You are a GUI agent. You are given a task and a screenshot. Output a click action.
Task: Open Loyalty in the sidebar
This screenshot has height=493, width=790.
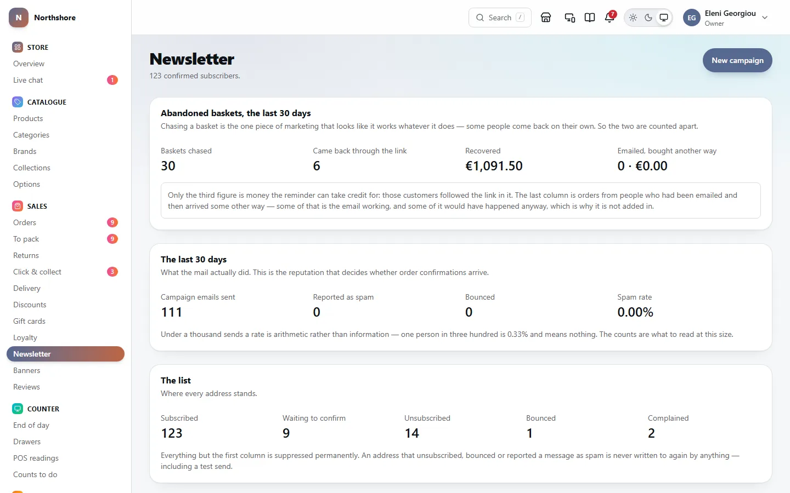pyautogui.click(x=66, y=337)
